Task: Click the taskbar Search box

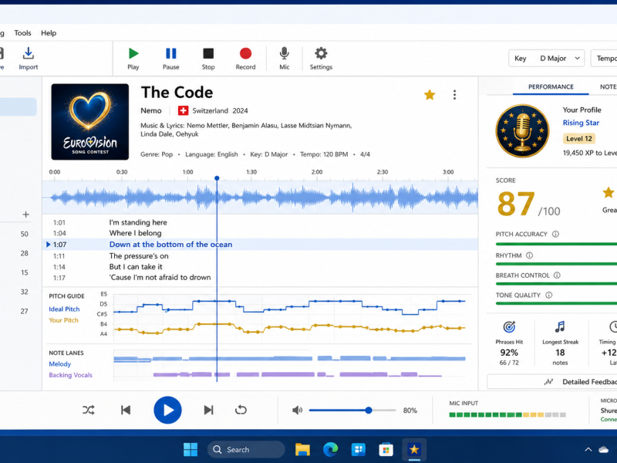Action: [246, 449]
